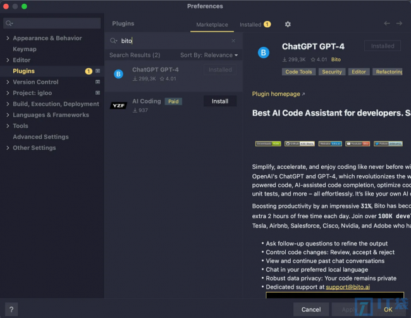
Task: Select Keymap in the settings tree
Action: click(x=25, y=49)
